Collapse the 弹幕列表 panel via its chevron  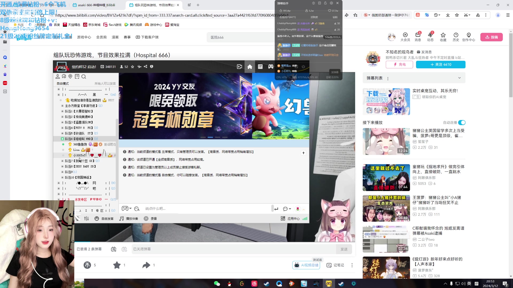[459, 78]
